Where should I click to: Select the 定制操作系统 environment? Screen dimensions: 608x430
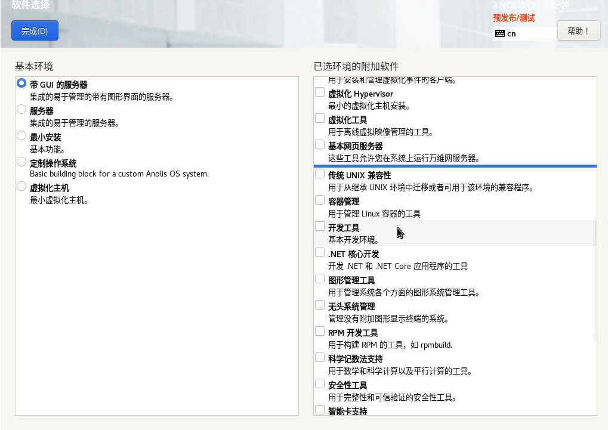(22, 162)
